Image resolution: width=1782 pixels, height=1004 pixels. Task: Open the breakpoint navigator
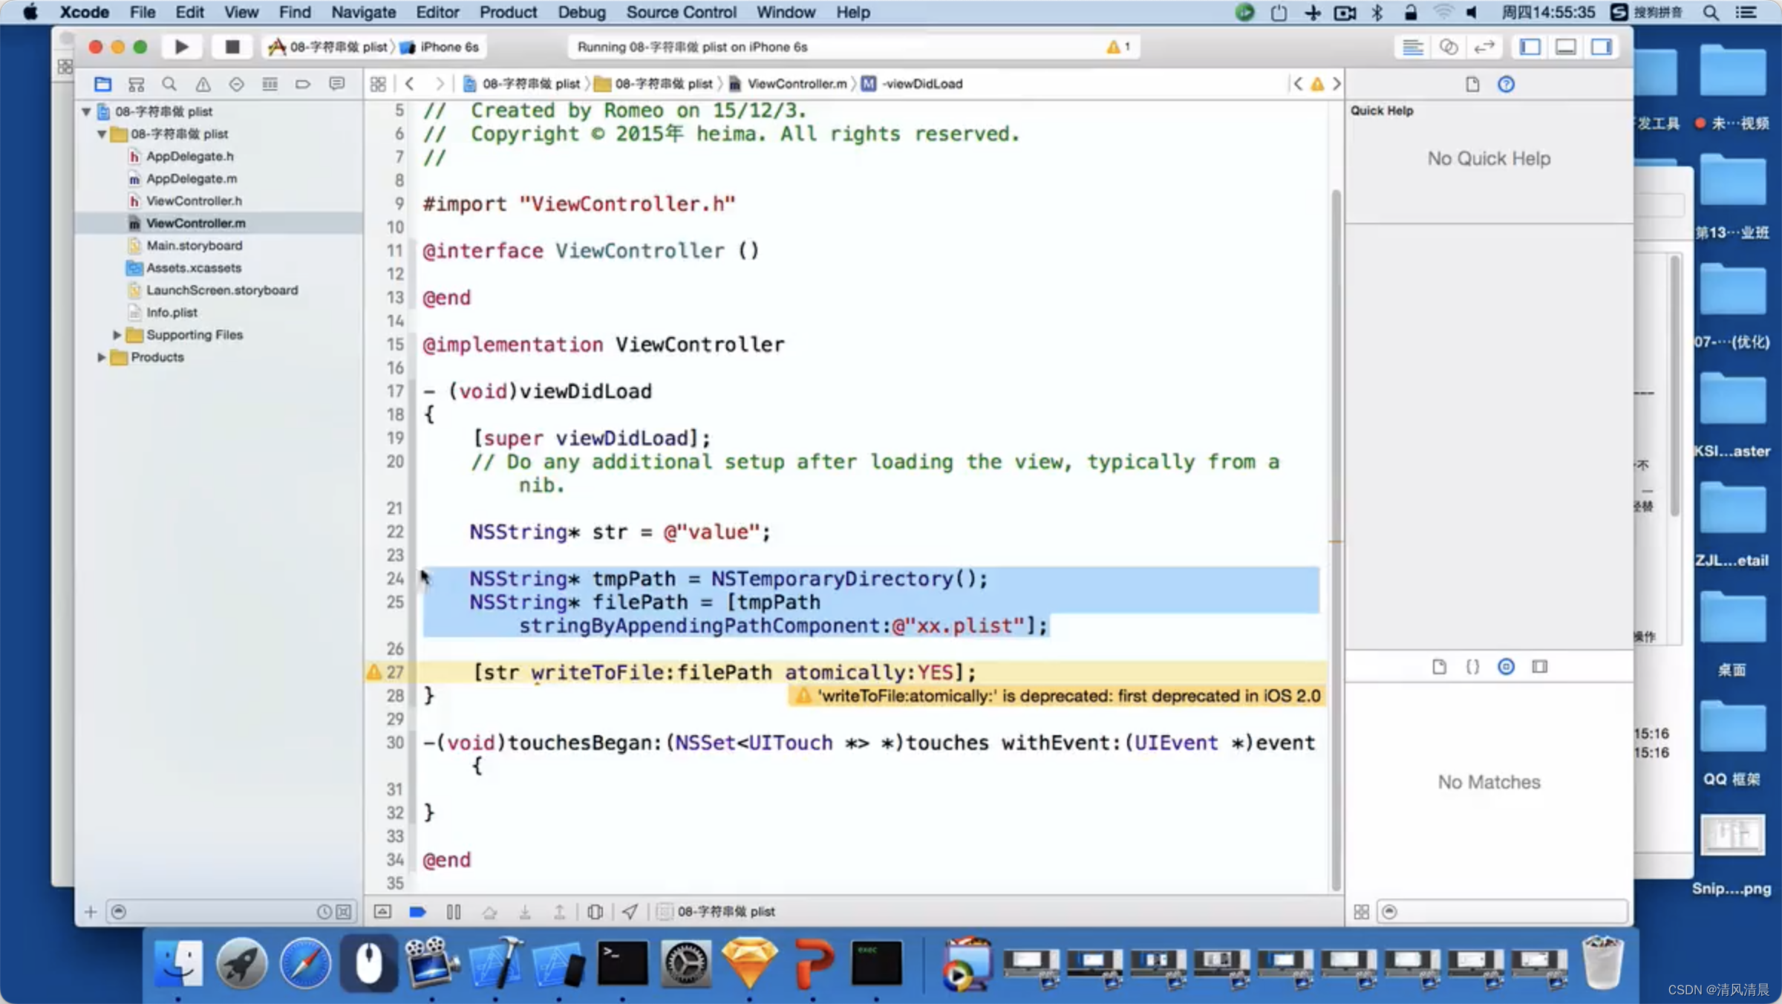click(x=303, y=84)
